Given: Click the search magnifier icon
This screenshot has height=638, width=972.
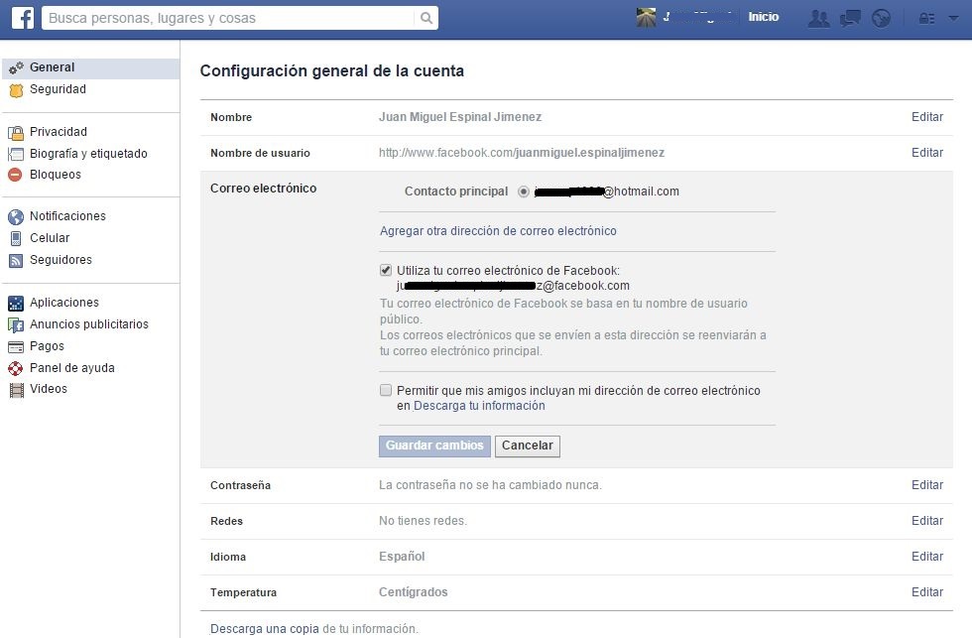Looking at the screenshot, I should click(x=425, y=18).
